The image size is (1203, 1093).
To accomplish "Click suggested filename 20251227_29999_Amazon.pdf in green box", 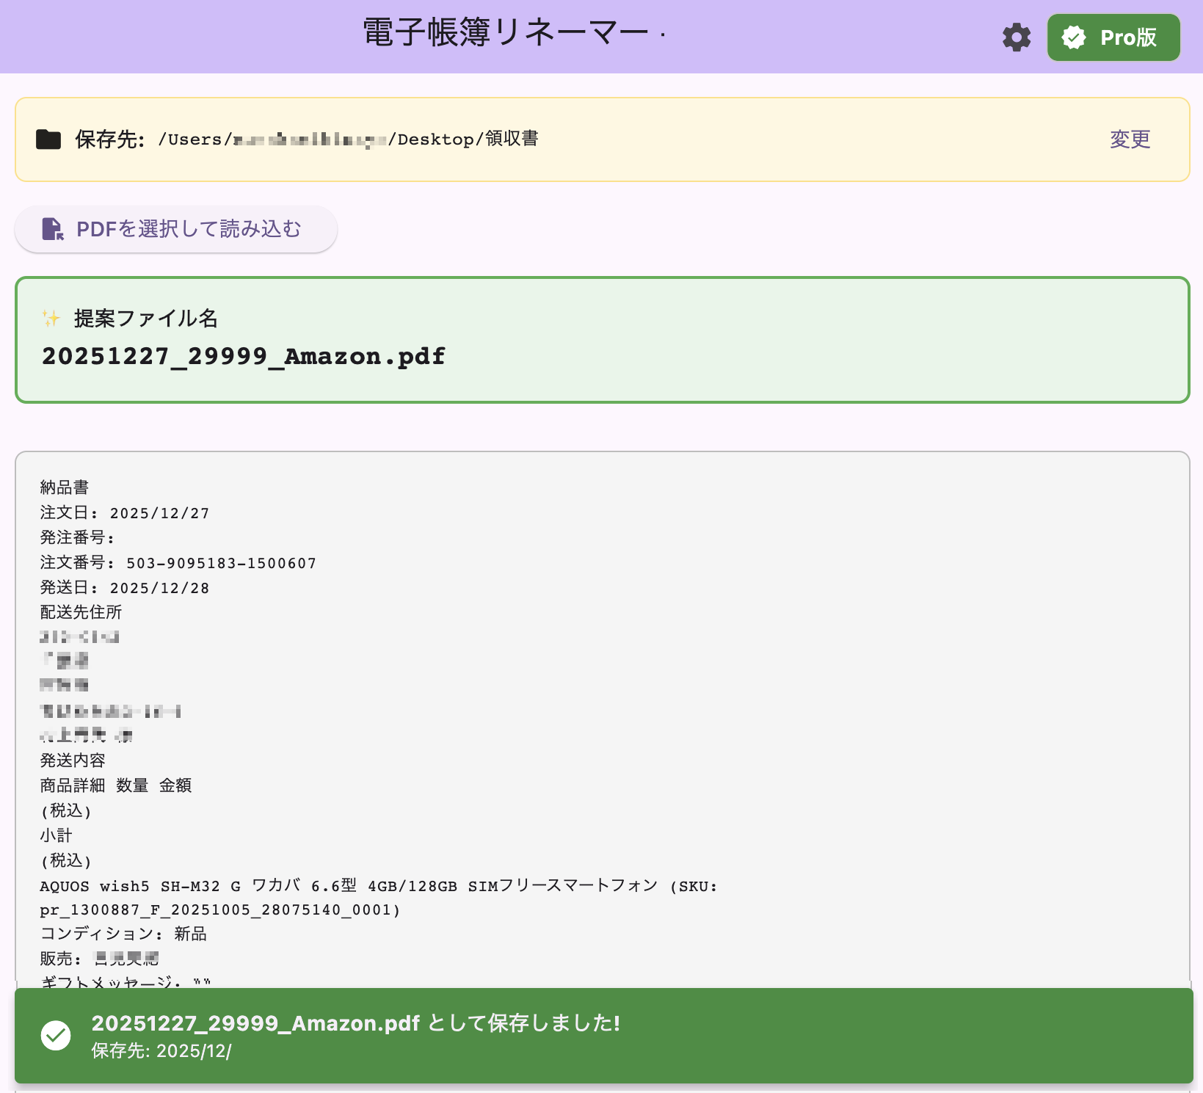I will click(x=244, y=356).
